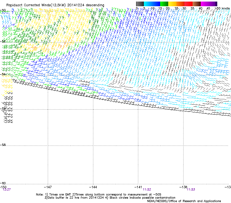Click the magenta-purple 40-50 knots legend swatch

pos(209,4)
